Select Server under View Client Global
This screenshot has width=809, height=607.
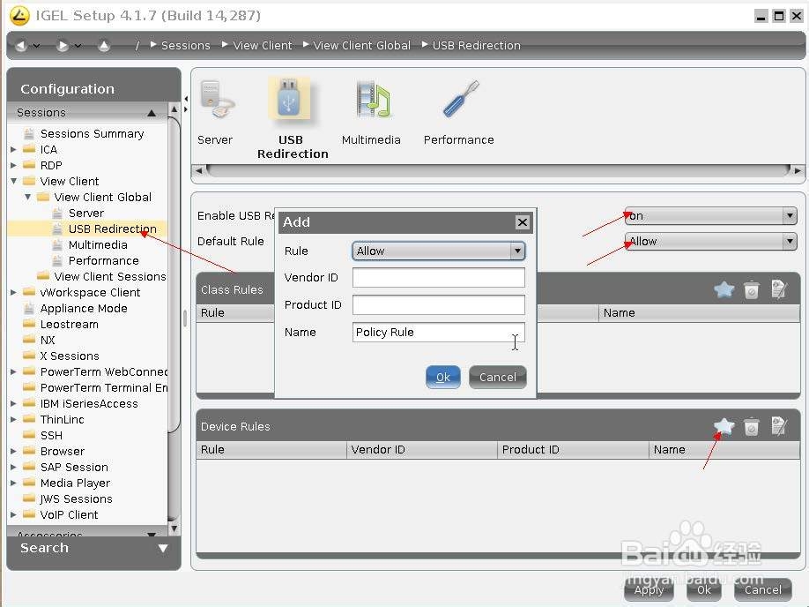click(86, 214)
